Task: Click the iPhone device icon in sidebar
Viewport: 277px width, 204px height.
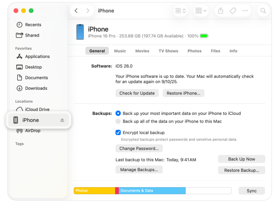Action: pos(16,120)
